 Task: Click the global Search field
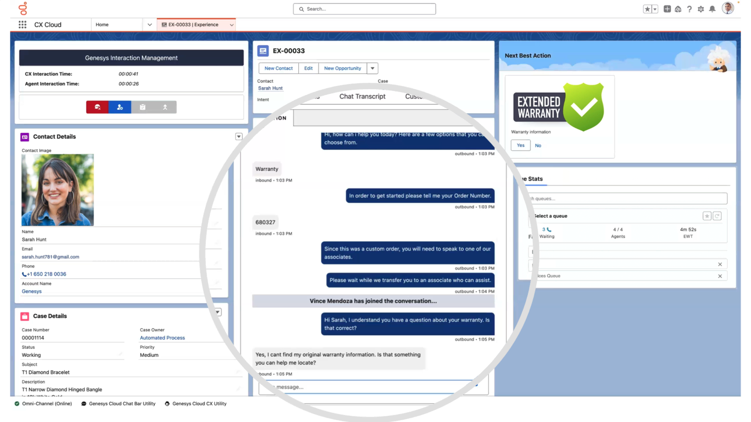pos(365,9)
